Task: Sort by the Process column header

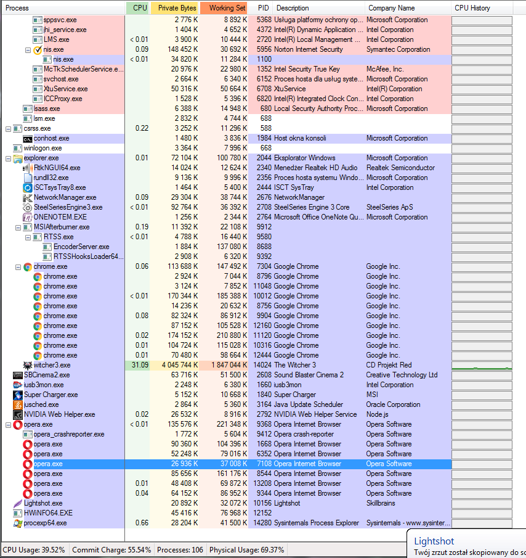Action: point(63,8)
